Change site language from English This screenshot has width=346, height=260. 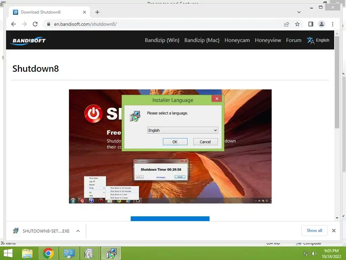322,40
